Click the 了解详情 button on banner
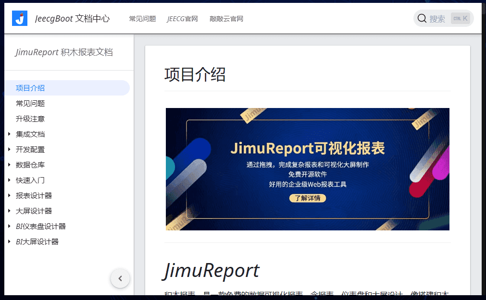Viewport: 486px width, 300px height. coord(308,198)
